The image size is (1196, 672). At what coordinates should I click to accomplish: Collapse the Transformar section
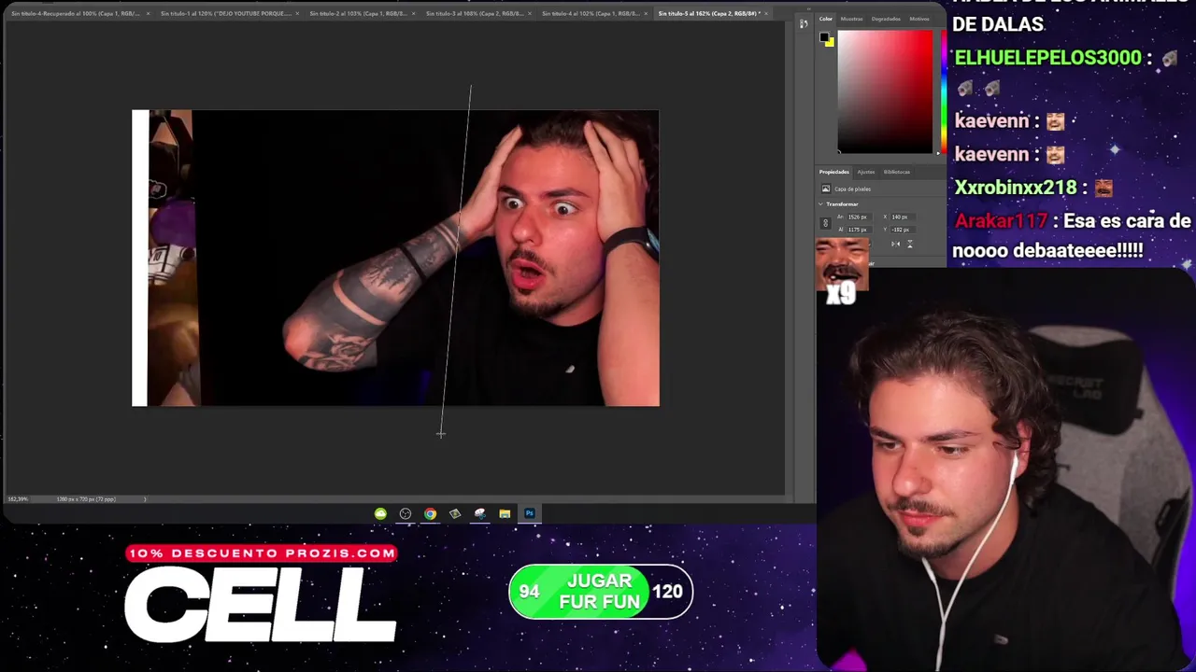[820, 204]
